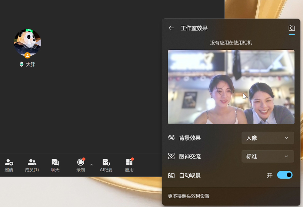Open the 背景效果 dropdown showing 人像

click(268, 138)
